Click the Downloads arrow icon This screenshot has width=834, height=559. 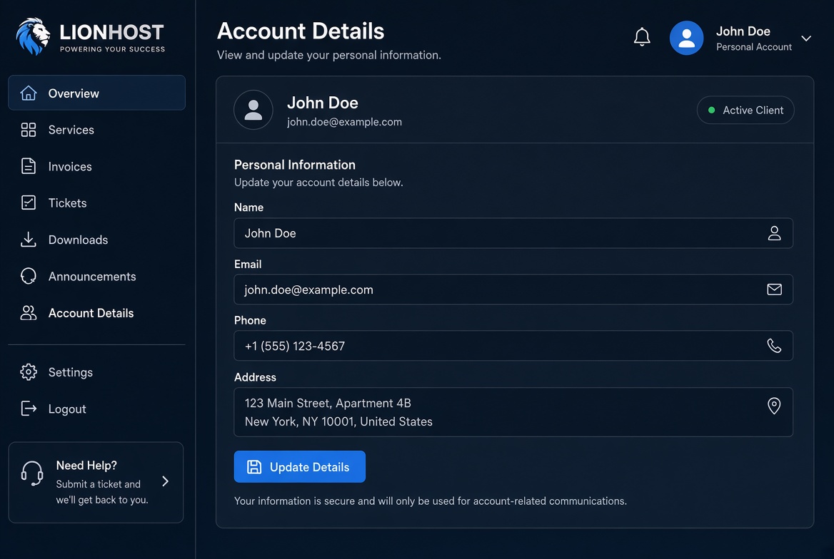point(28,240)
